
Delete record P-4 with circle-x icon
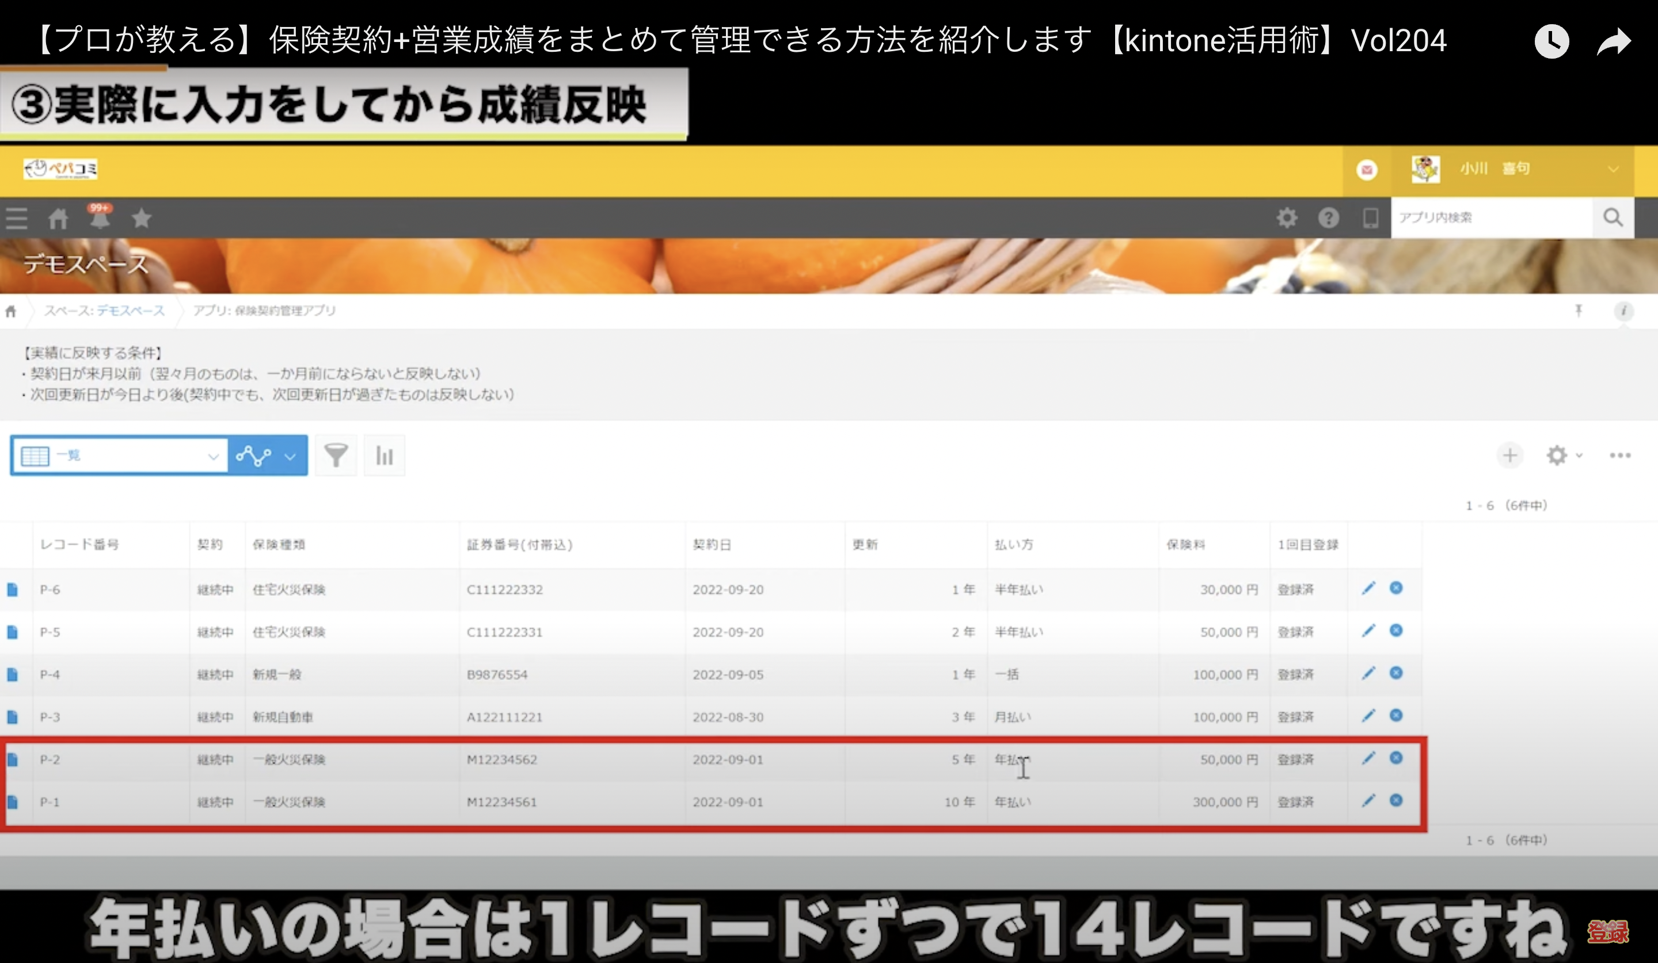click(x=1396, y=673)
